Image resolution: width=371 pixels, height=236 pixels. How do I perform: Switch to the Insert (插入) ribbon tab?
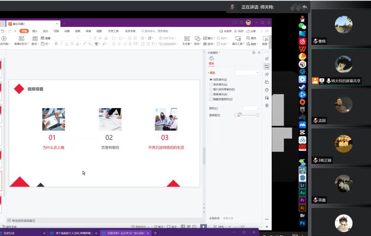[x=35, y=31]
